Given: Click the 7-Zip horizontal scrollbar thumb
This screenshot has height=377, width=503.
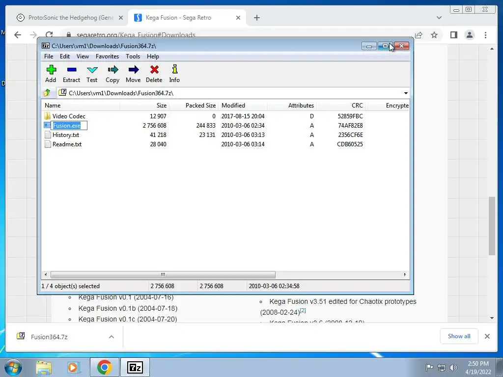Looking at the screenshot, I should pyautogui.click(x=163, y=274).
